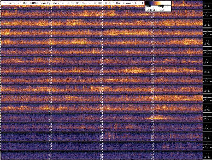Select the 05:15 time label
212x160 pixels.
click(50, 110)
